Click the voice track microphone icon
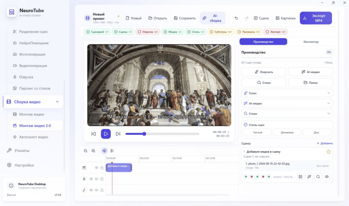 [84, 179]
